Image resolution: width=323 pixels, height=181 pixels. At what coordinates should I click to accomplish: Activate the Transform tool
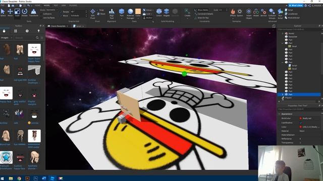[34, 13]
